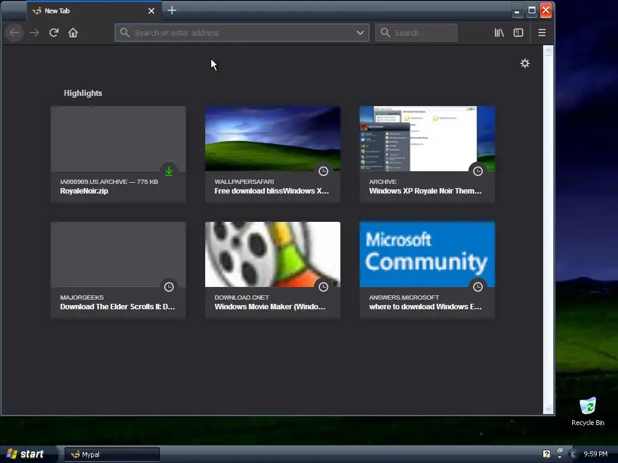The image size is (618, 463).
Task: Open New Tab preferences gear
Action: 525,63
